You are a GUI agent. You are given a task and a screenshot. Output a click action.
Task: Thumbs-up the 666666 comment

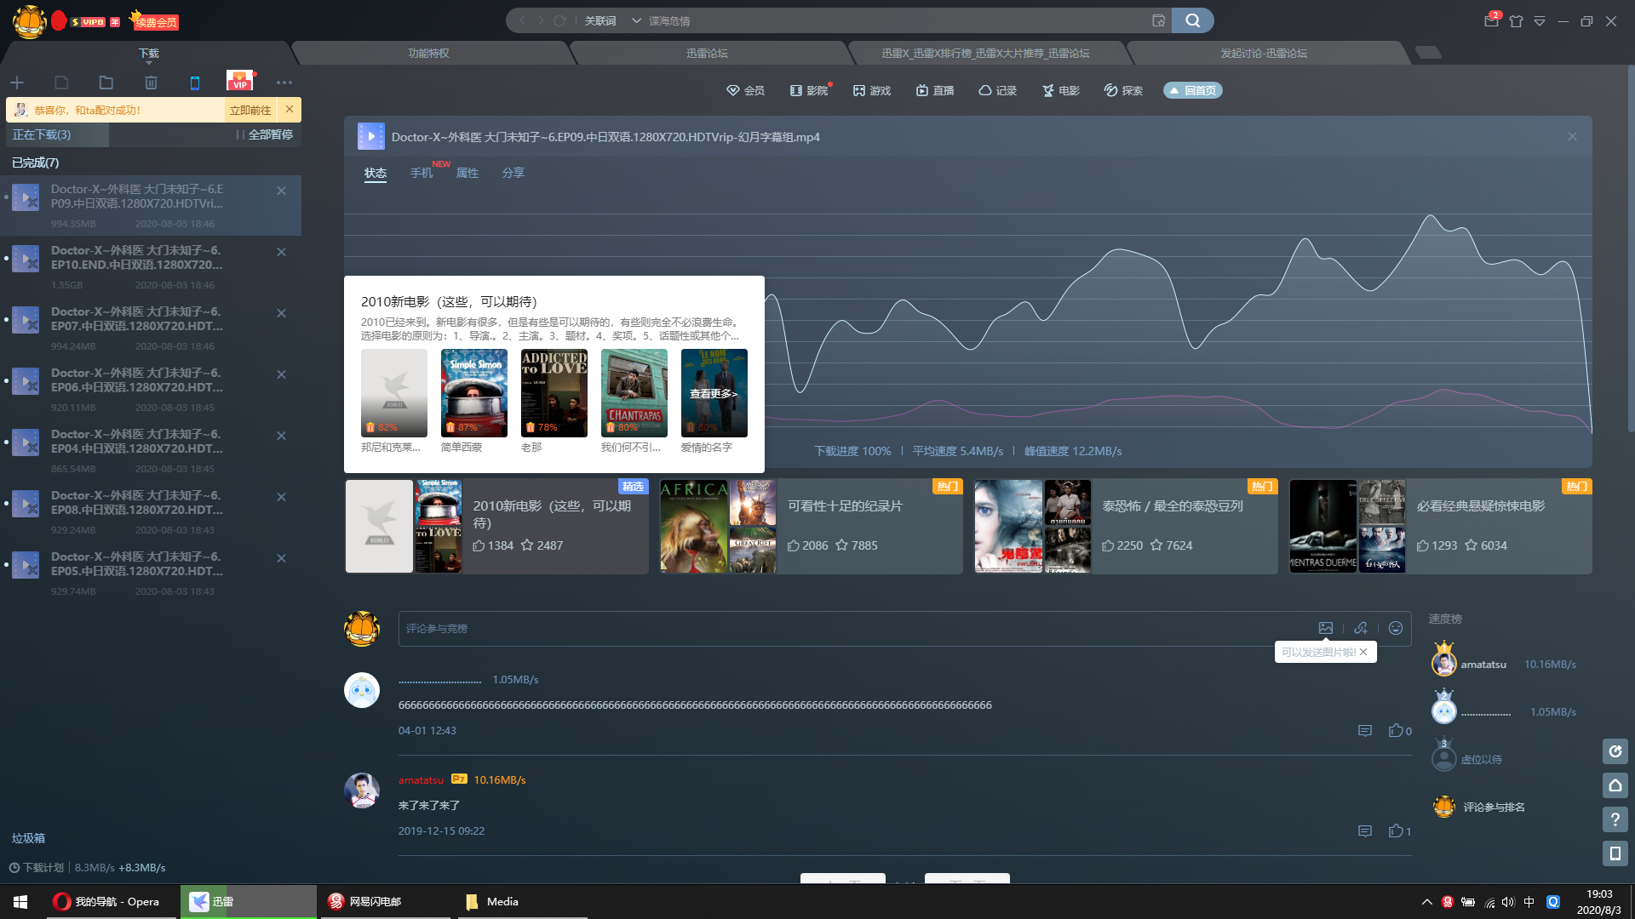(1396, 730)
